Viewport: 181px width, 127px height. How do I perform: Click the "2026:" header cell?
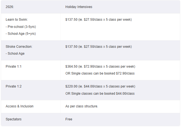point(10,7)
